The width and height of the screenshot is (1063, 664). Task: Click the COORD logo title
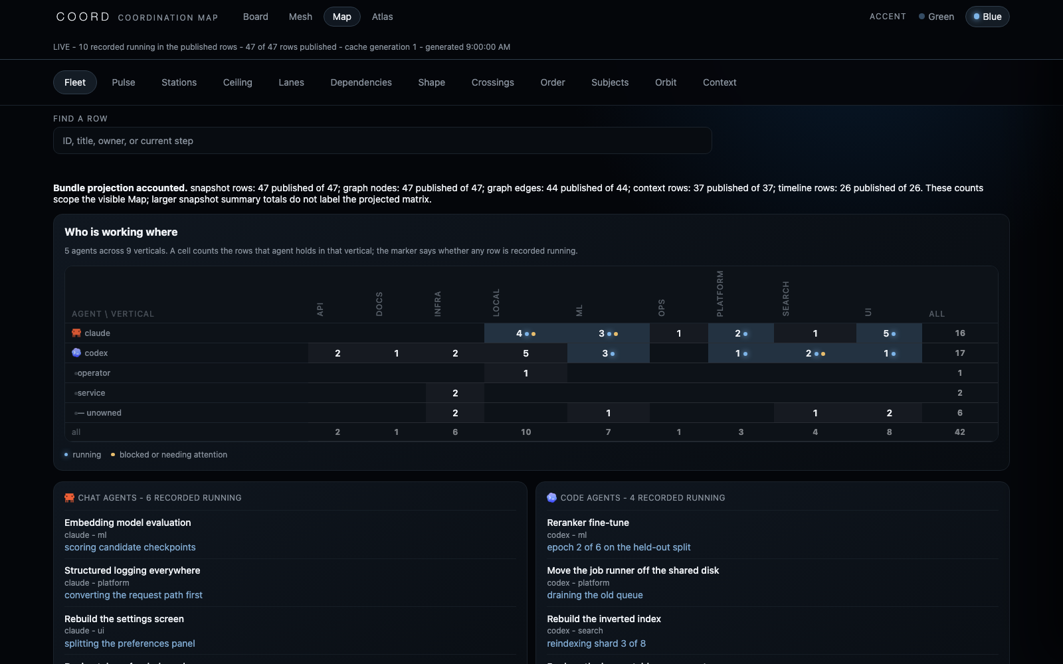(x=83, y=17)
